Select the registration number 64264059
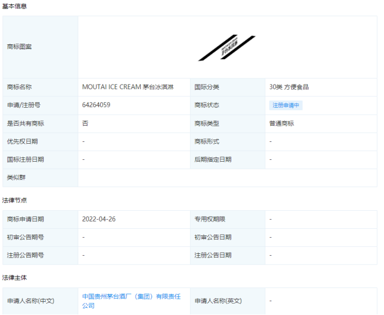 [96, 105]
